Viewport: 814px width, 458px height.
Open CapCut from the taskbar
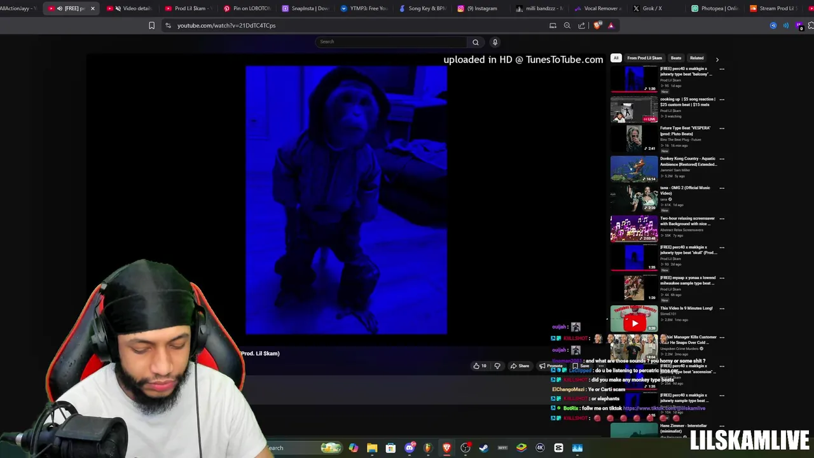(558, 448)
